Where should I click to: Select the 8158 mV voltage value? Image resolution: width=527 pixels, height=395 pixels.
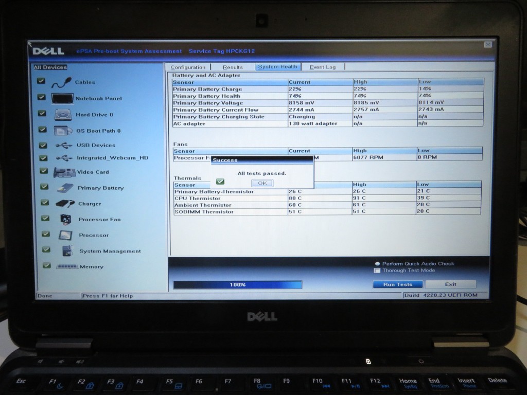[302, 103]
